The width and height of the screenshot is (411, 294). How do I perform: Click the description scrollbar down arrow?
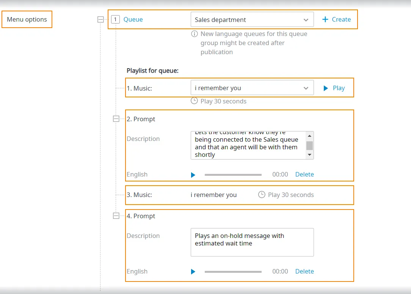[x=309, y=155]
